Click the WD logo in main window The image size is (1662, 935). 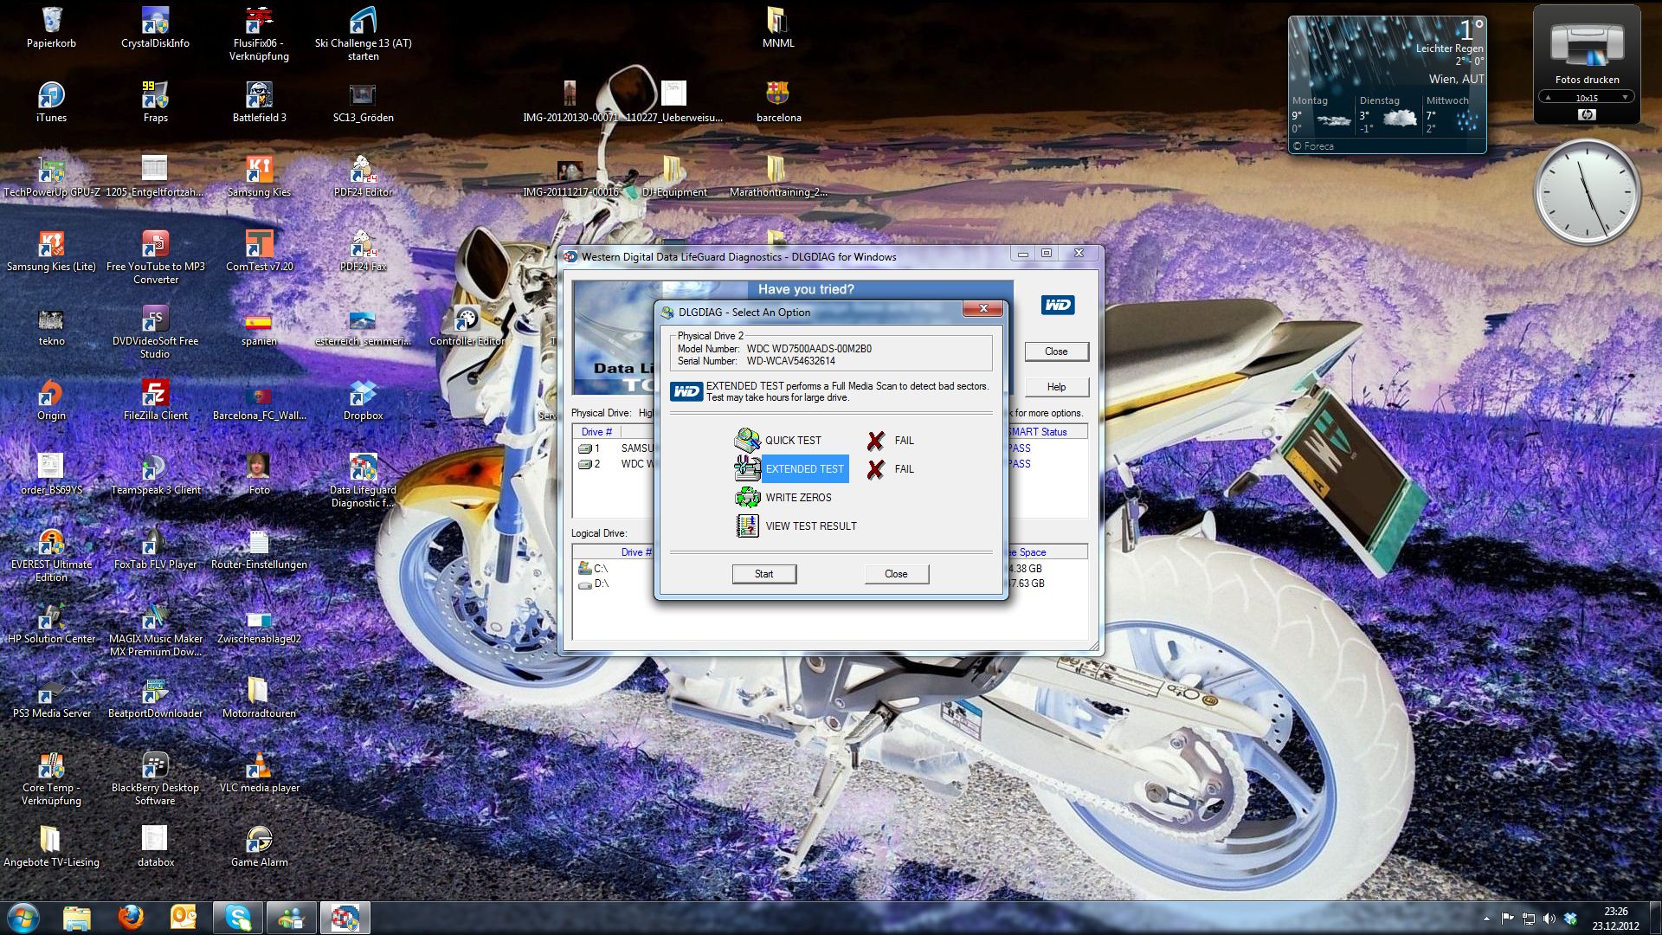coord(1057,305)
